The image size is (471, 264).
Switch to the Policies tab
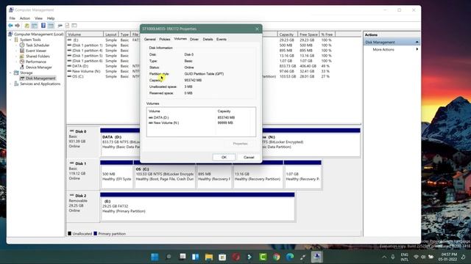pos(165,39)
